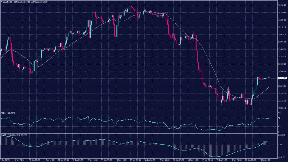Click the 33032.40 price axis label
288x162 pixels.
click(x=282, y=108)
